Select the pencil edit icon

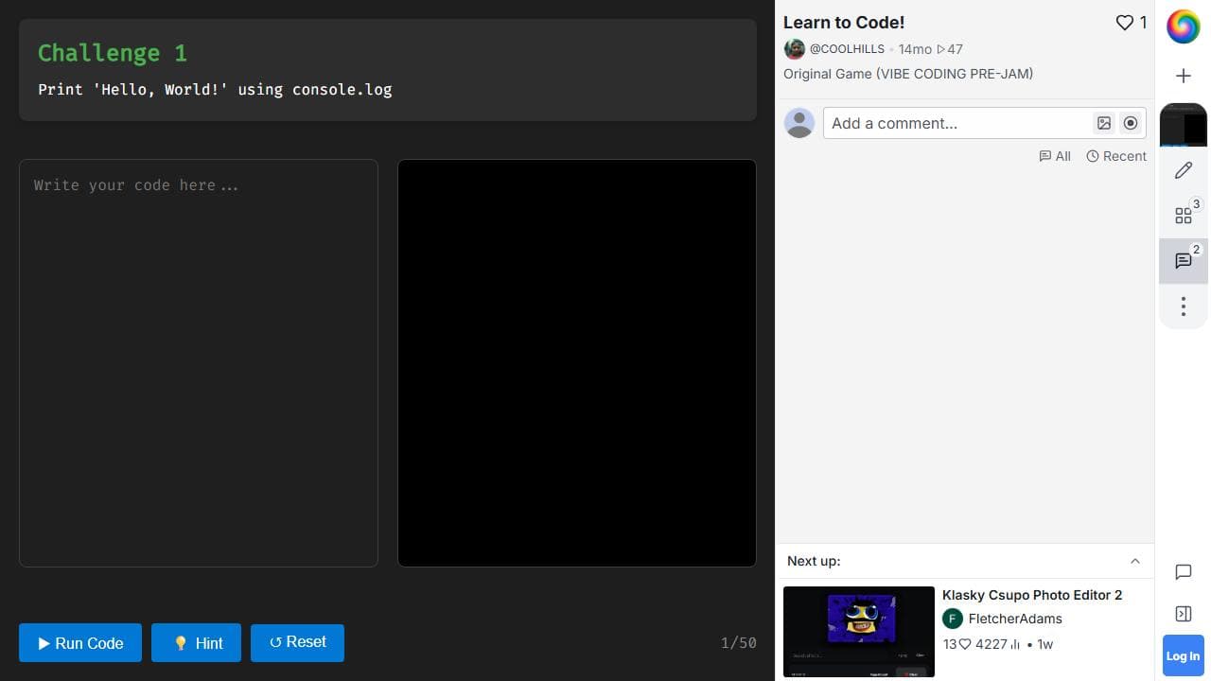[x=1183, y=170]
